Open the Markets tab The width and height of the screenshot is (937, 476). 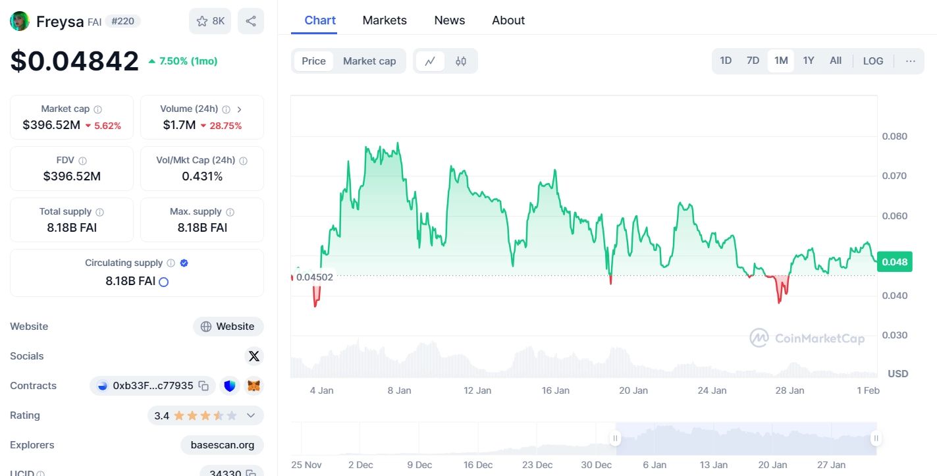pyautogui.click(x=385, y=20)
